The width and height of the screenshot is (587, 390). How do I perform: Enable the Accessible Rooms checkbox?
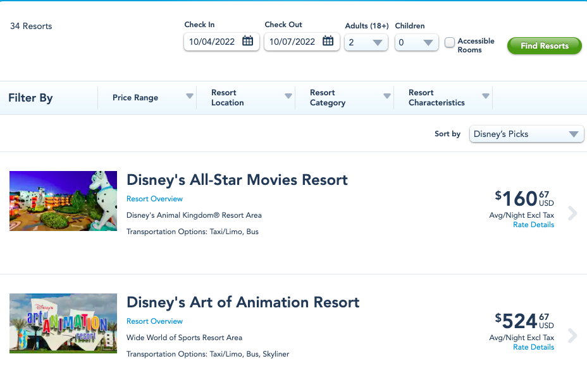pyautogui.click(x=450, y=42)
